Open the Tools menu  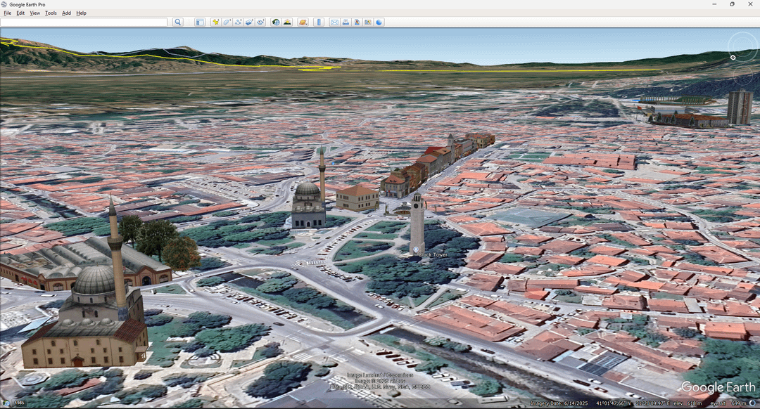pyautogui.click(x=51, y=13)
